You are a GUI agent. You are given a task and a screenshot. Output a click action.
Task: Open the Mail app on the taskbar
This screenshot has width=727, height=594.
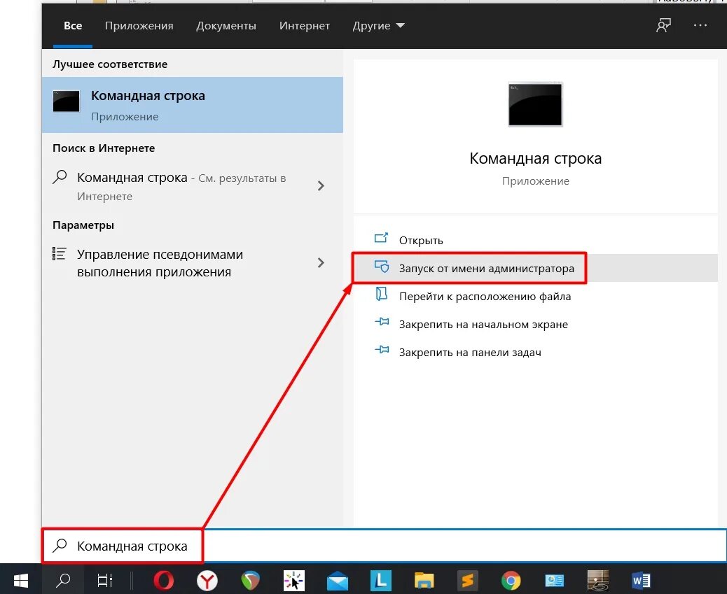338,581
